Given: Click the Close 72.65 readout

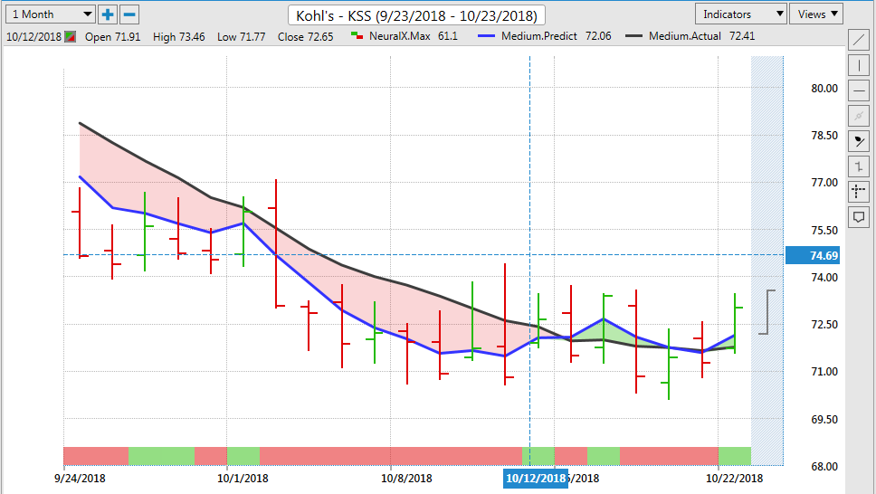Looking at the screenshot, I should pyautogui.click(x=306, y=37).
